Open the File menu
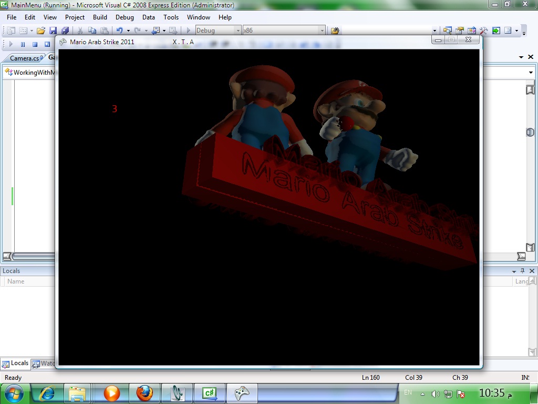The width and height of the screenshot is (538, 404). click(12, 17)
